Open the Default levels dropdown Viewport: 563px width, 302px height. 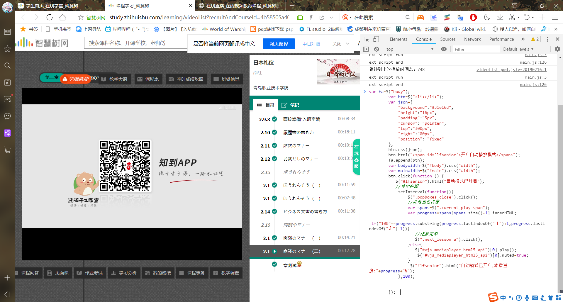(518, 49)
